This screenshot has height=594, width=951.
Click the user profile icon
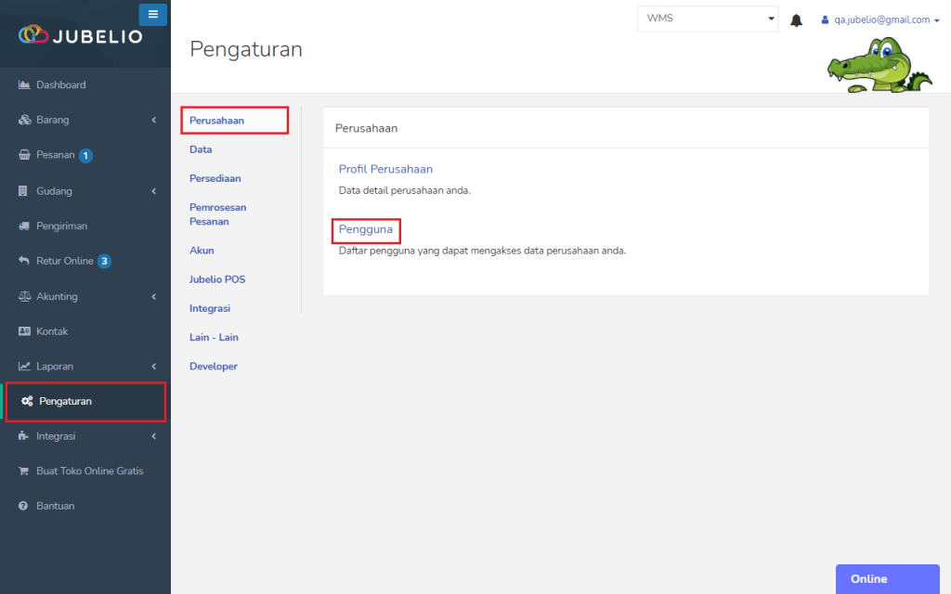point(825,20)
